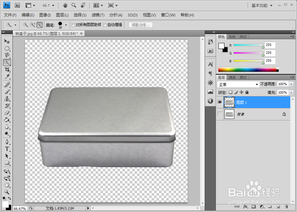Close the 铁盒子.jpg document tab
This screenshot has width=297, height=212.
point(81,33)
